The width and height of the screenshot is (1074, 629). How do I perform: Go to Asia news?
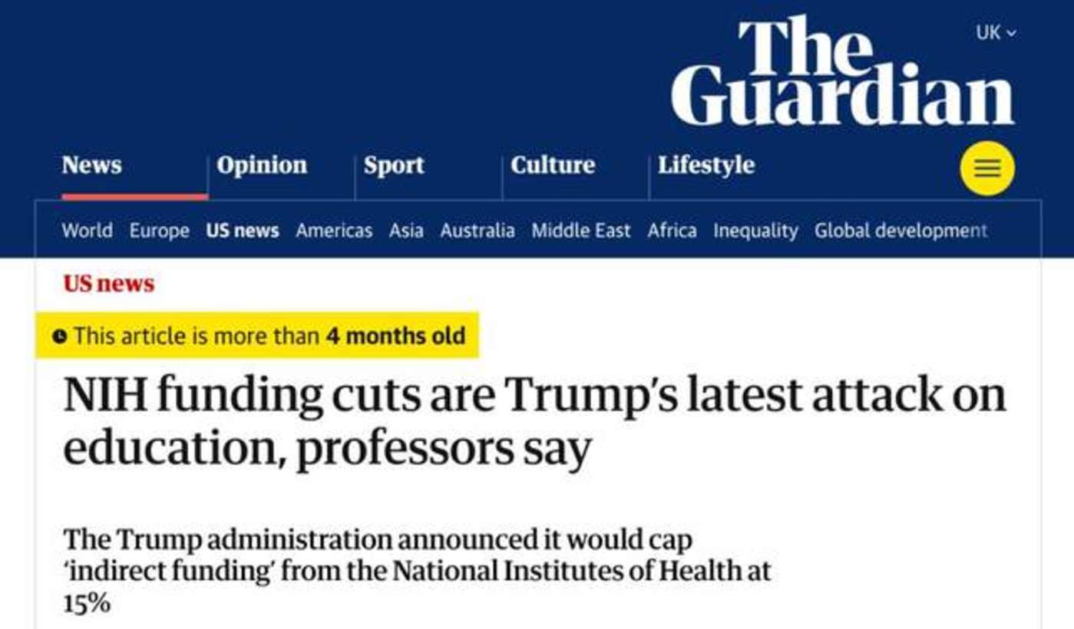[x=406, y=230]
